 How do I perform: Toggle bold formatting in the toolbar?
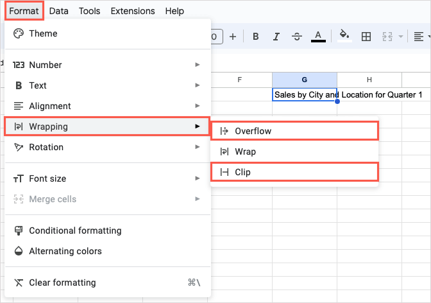tap(256, 37)
